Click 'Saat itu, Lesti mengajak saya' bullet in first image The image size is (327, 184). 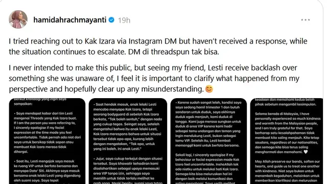pos(48,171)
